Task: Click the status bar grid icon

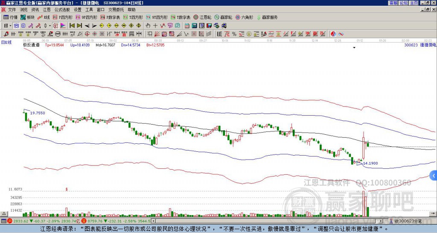Action: [3, 221]
